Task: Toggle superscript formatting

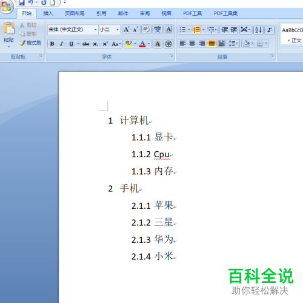Action: pos(105,44)
